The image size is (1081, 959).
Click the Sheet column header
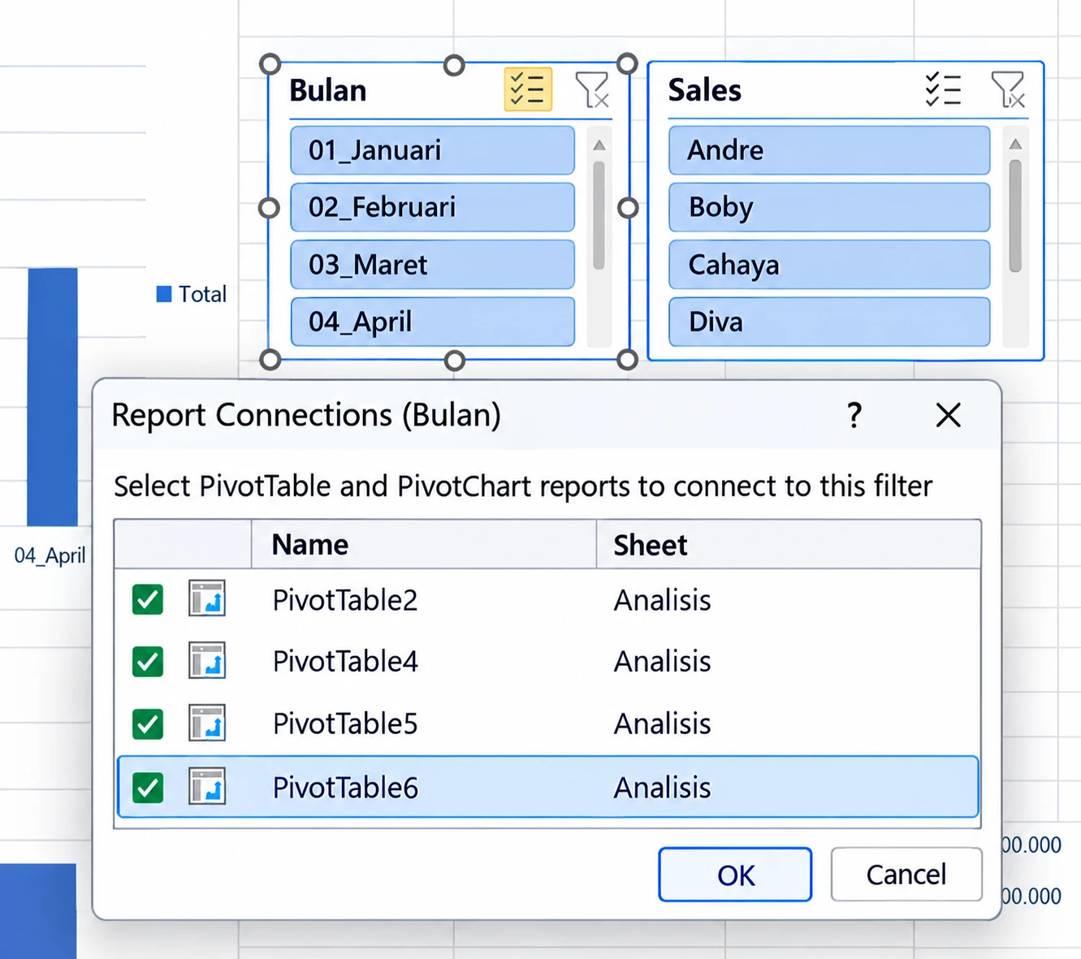pos(789,544)
